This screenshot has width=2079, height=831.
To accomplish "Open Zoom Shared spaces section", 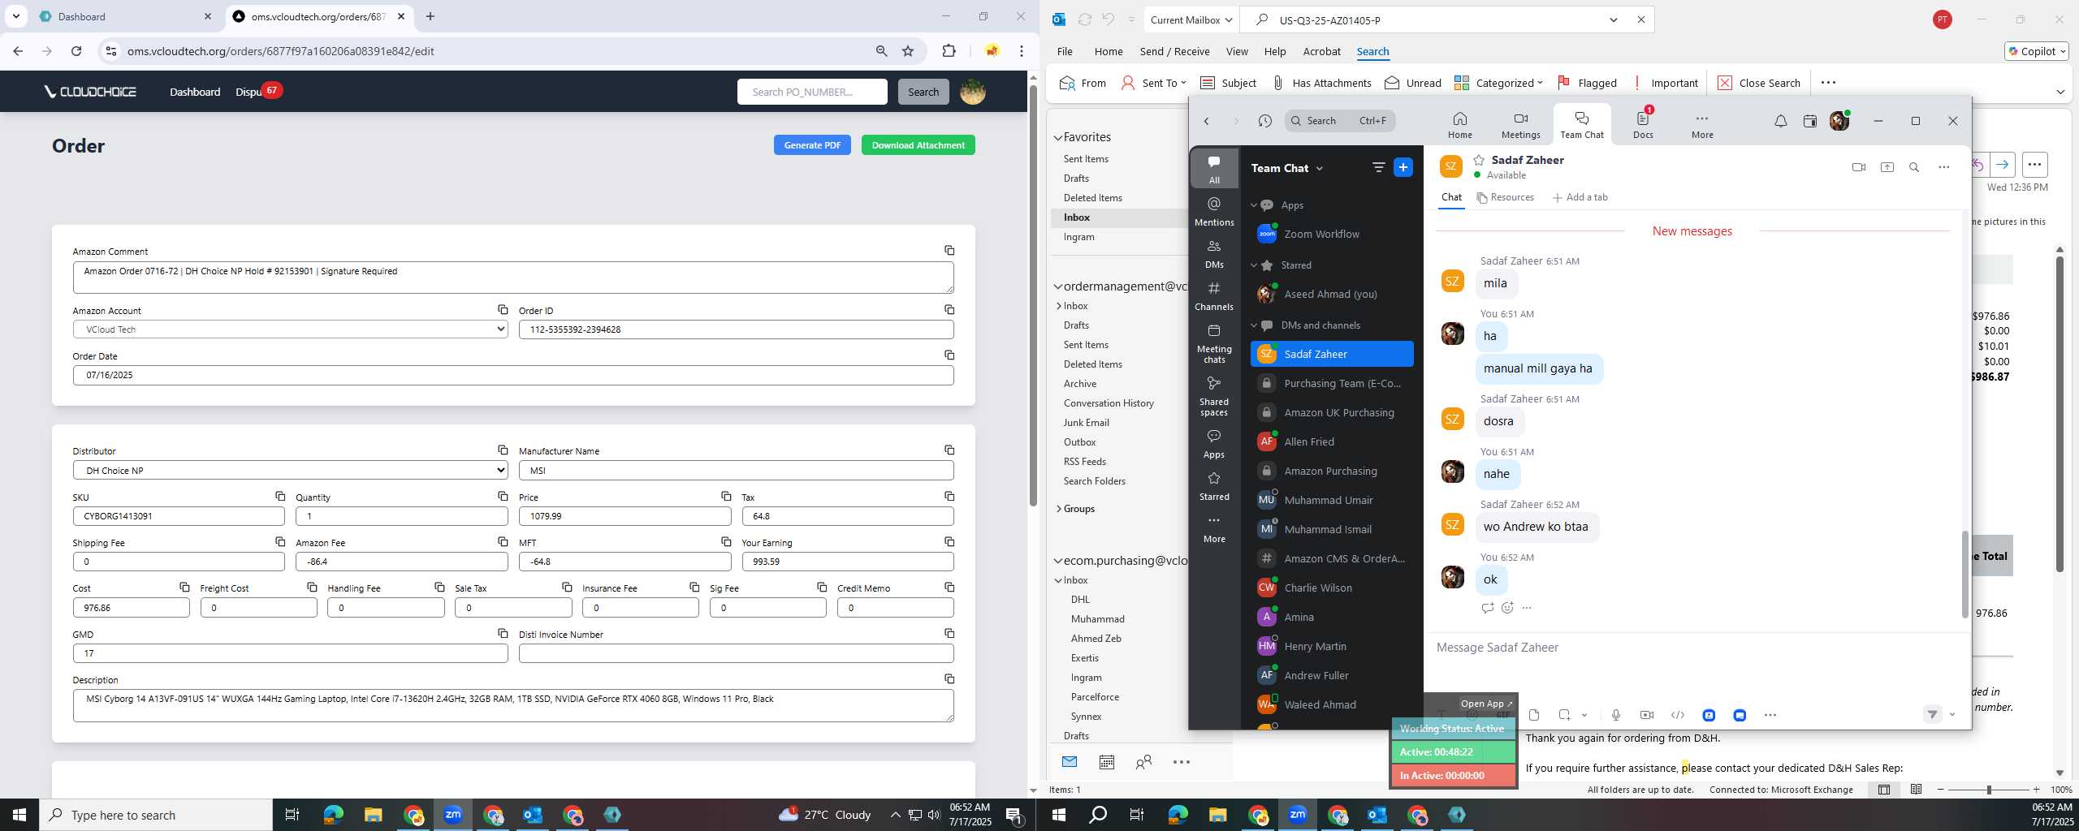I will pyautogui.click(x=1214, y=396).
